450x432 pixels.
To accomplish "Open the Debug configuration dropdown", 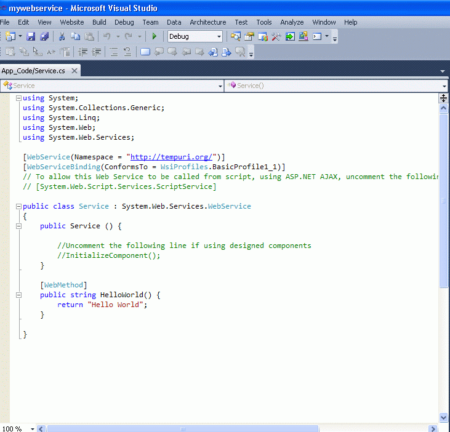I will (219, 37).
